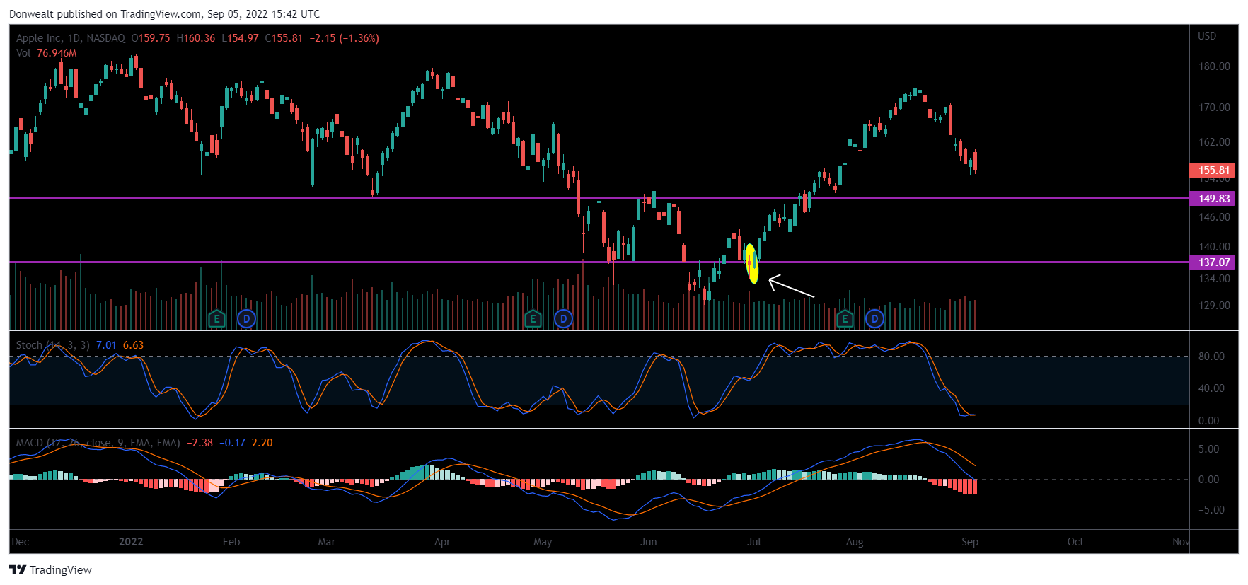This screenshot has height=585, width=1248.
Task: Click the 140.00 price axis label
Action: point(1214,247)
